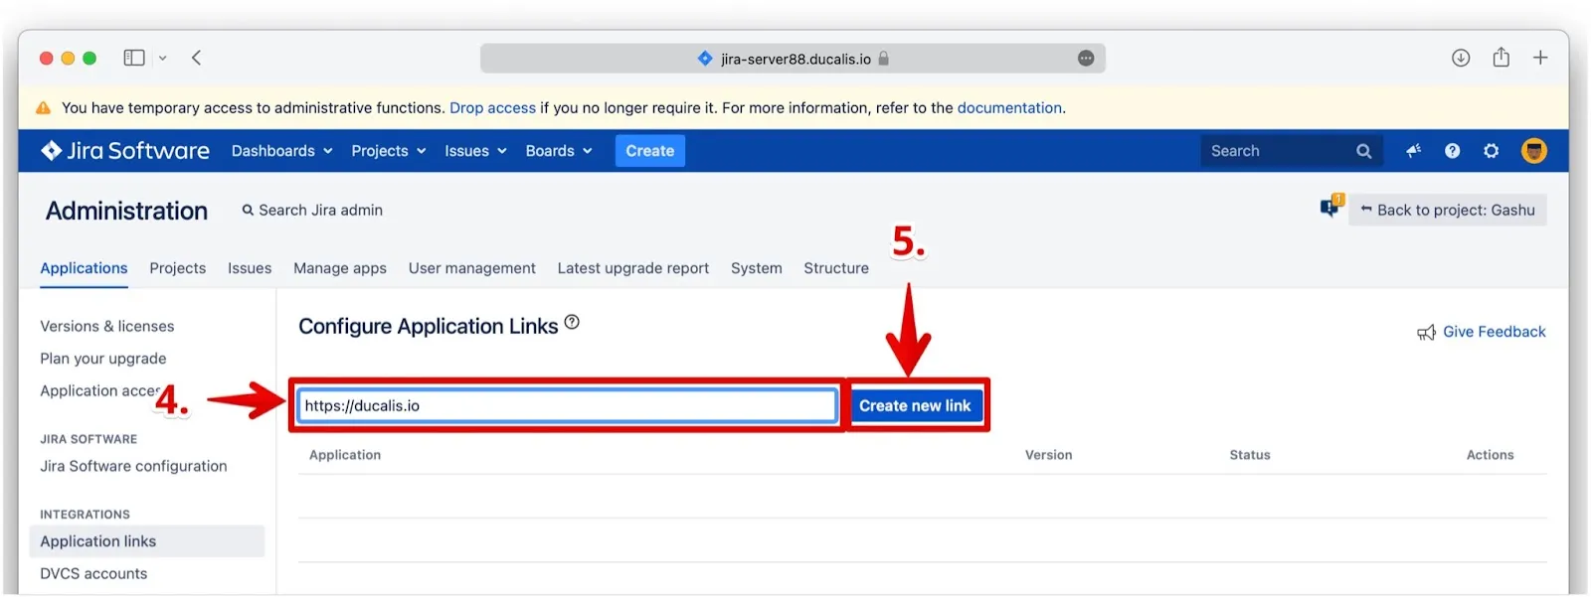The width and height of the screenshot is (1591, 597).
Task: Open the user profile avatar
Action: pyautogui.click(x=1533, y=151)
